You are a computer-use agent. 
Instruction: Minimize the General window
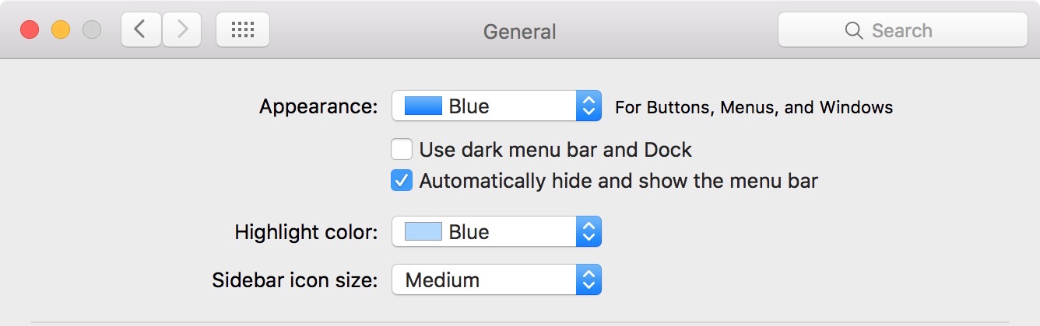pyautogui.click(x=61, y=30)
